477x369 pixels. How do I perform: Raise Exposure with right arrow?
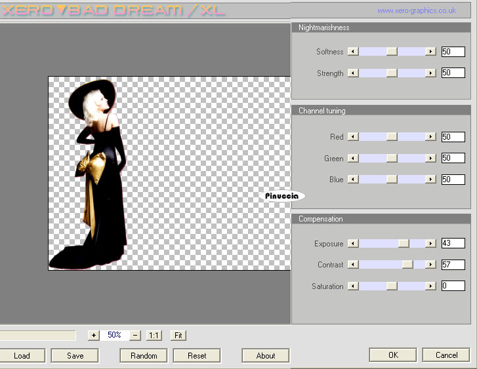tap(431, 243)
